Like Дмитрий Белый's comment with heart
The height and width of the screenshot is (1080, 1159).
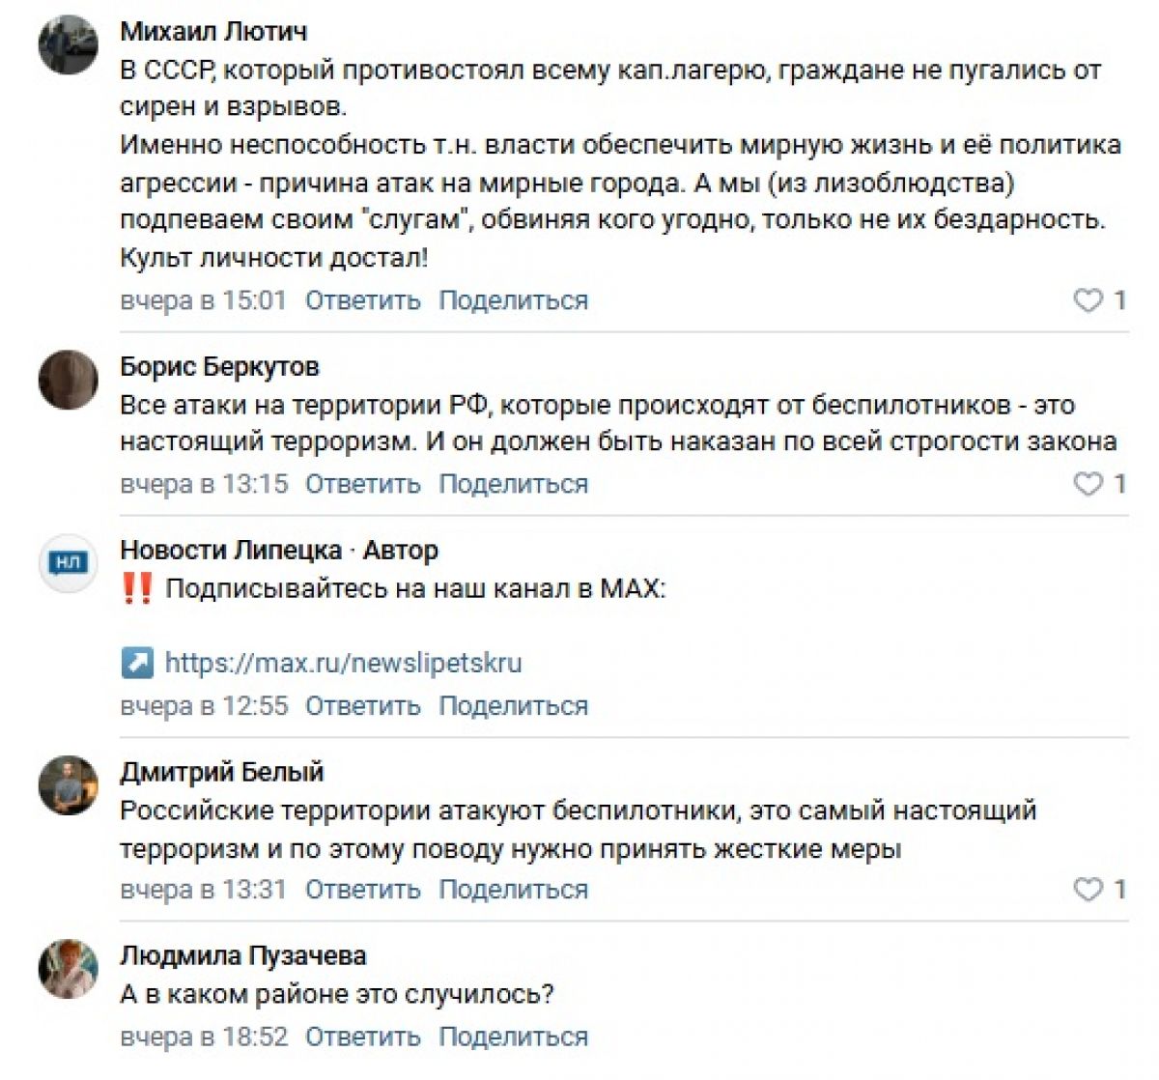click(x=1088, y=889)
